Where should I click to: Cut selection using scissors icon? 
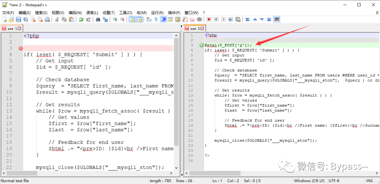tap(57, 19)
